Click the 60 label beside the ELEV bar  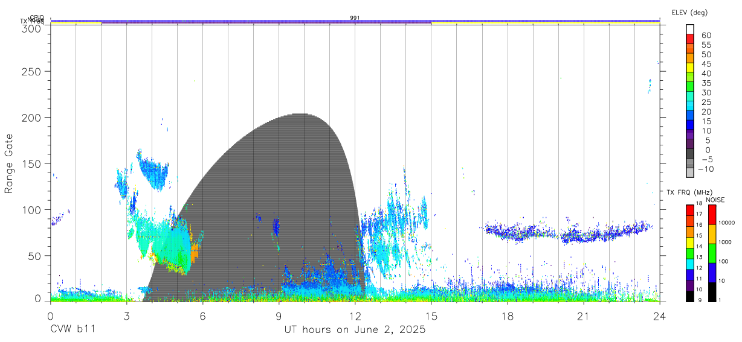[706, 35]
